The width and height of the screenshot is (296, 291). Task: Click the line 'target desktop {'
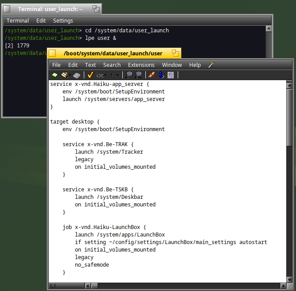click(75, 122)
